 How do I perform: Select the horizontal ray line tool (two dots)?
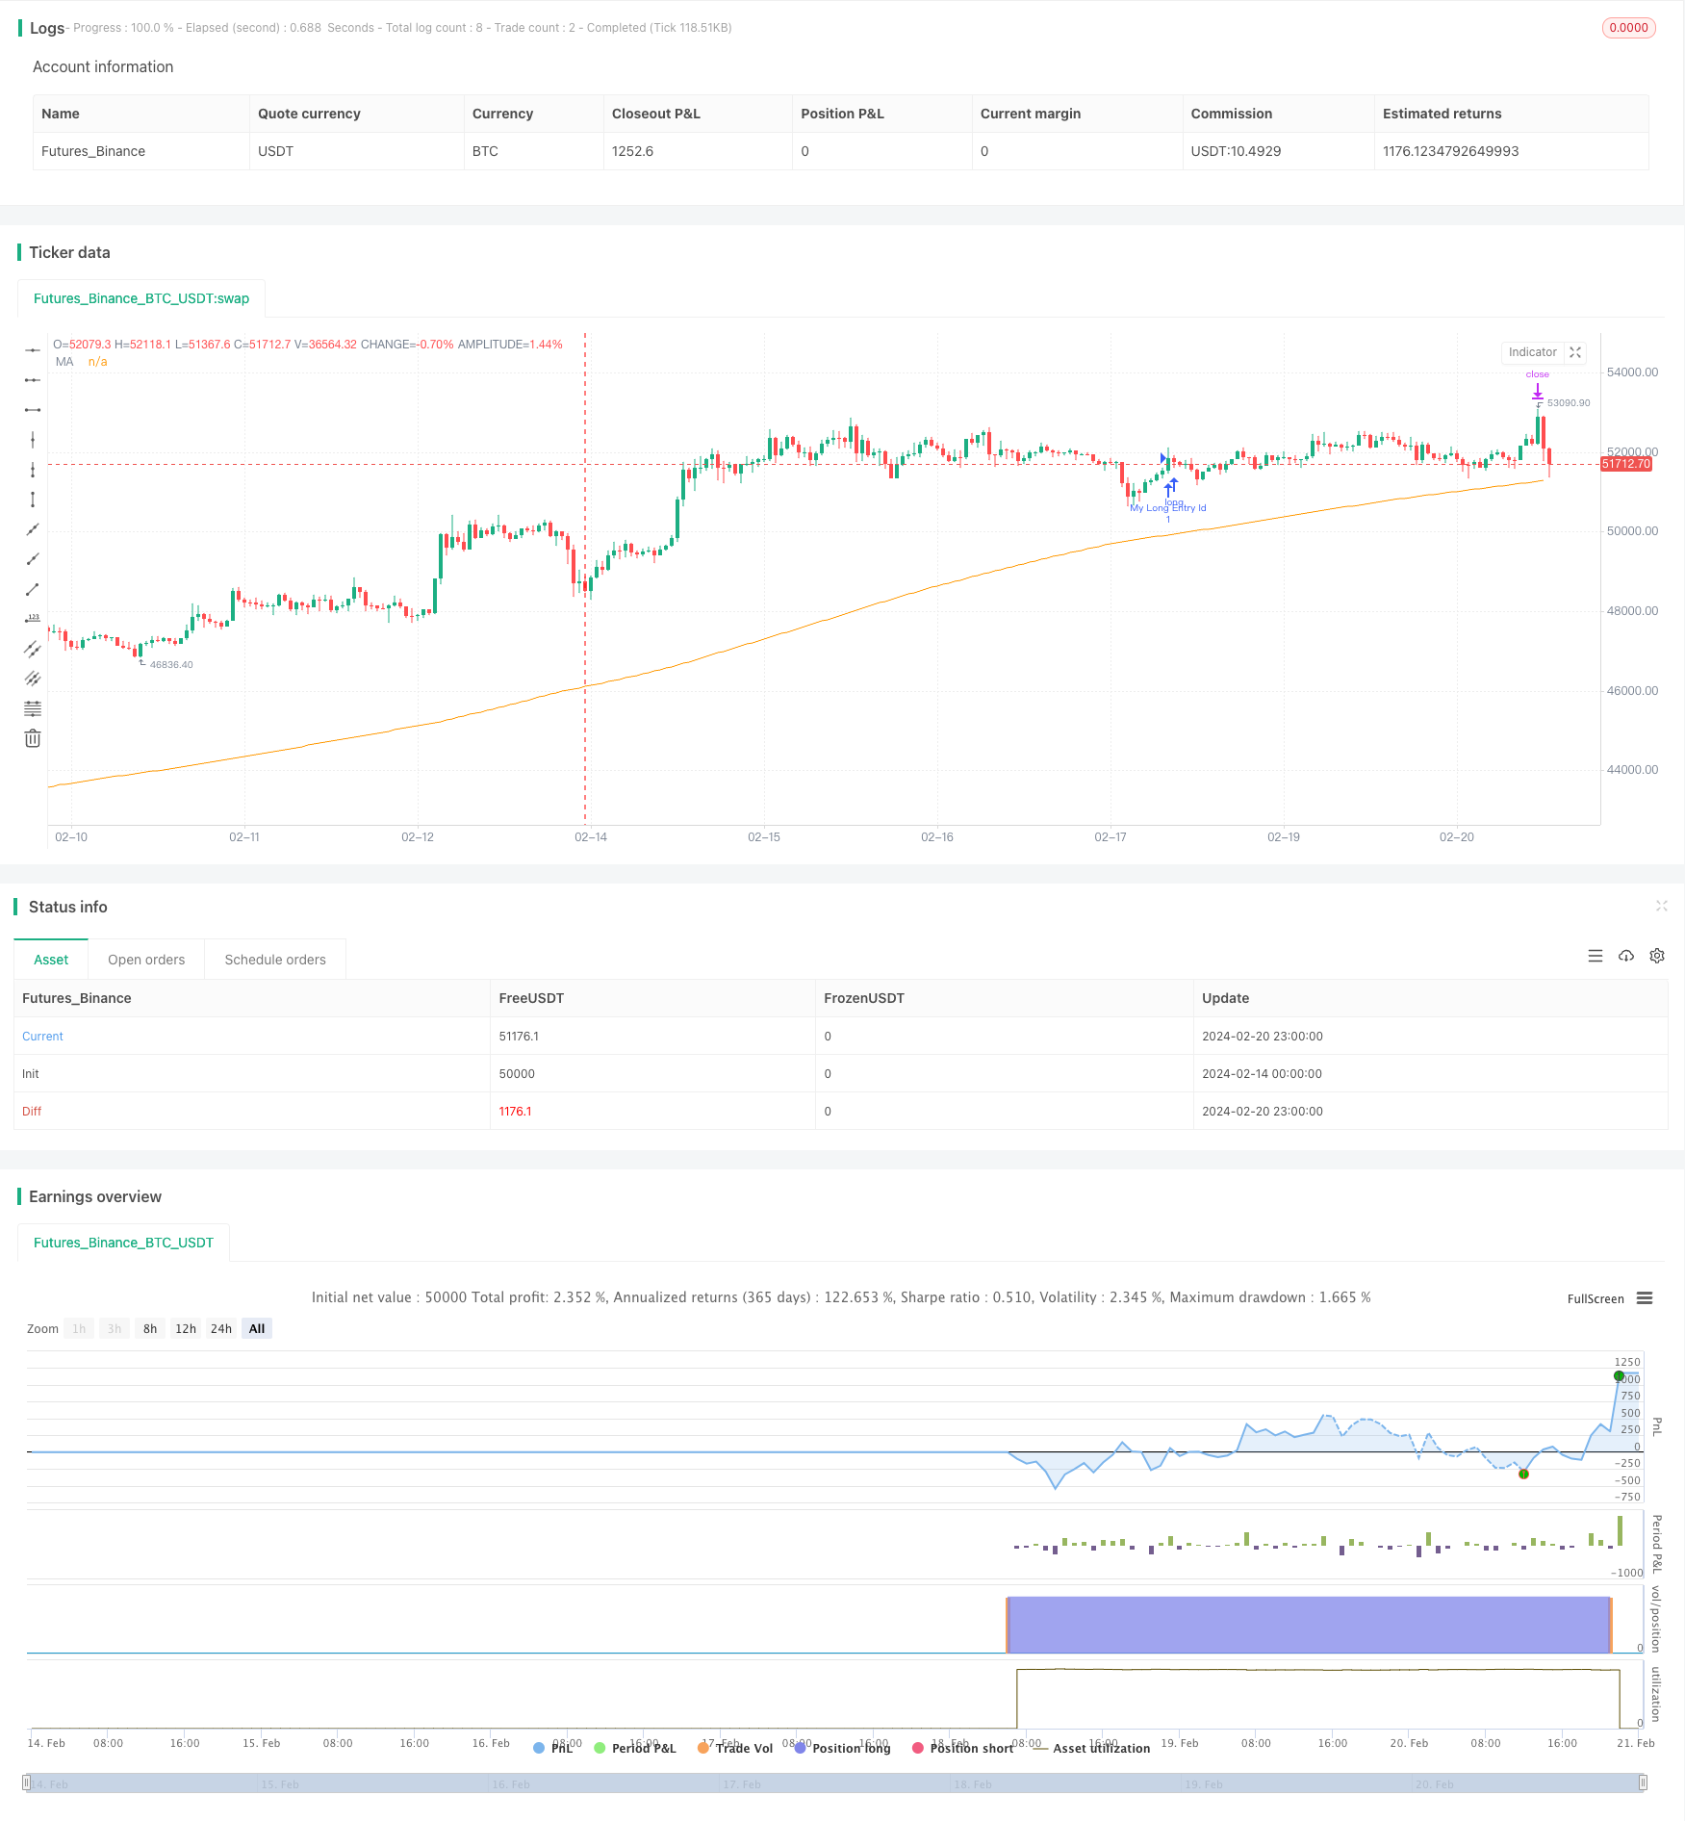(33, 380)
